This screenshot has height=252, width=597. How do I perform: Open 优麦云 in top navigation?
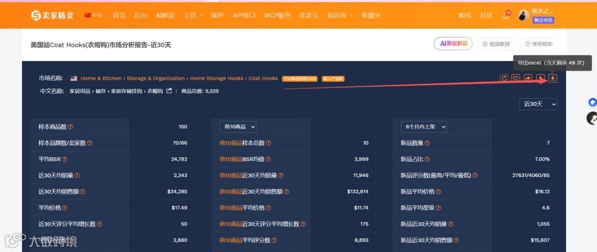pos(309,15)
